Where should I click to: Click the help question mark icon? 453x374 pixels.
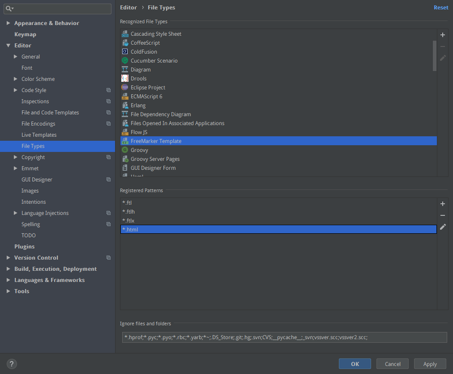click(12, 364)
